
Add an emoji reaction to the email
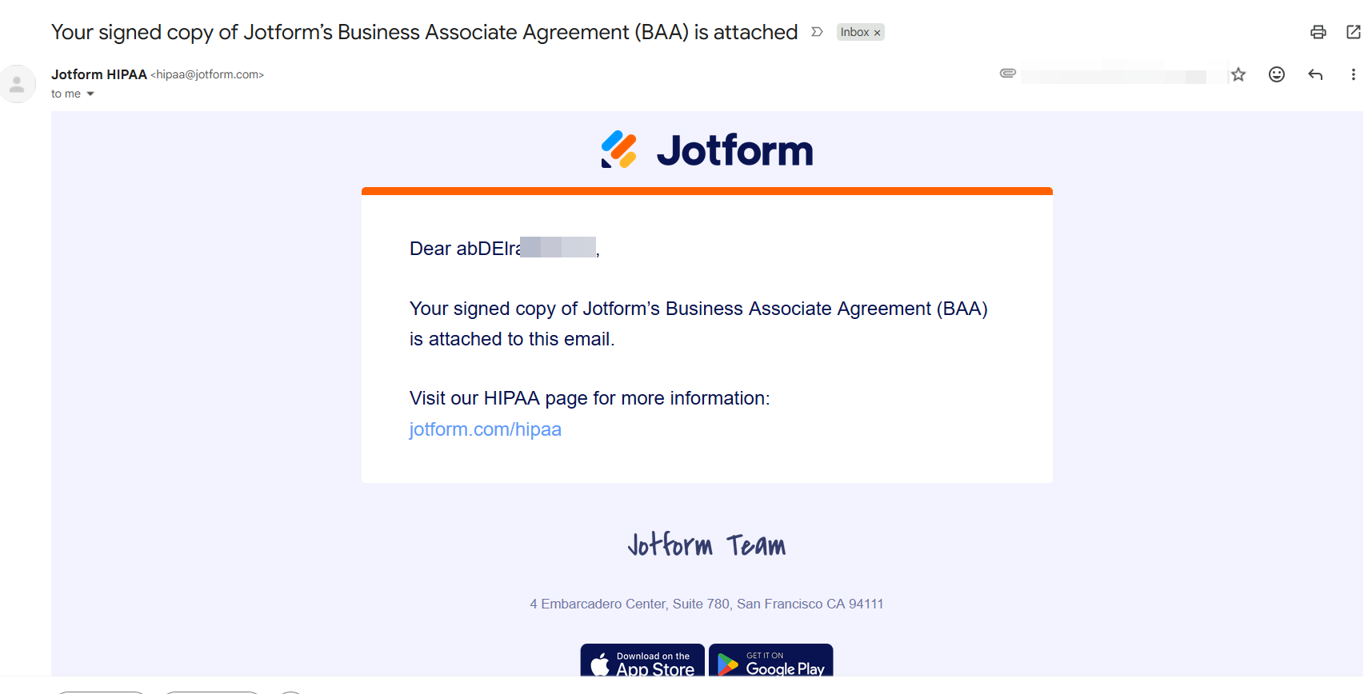tap(1277, 74)
